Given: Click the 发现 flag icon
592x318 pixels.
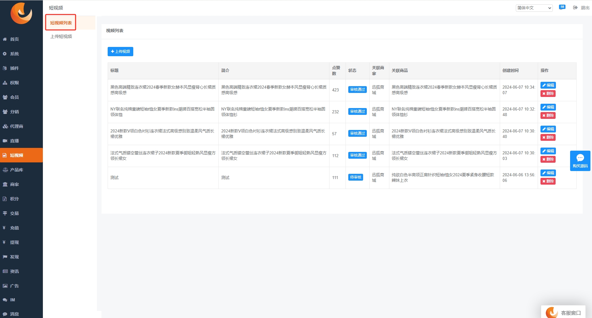Looking at the screenshot, I should coord(5,257).
